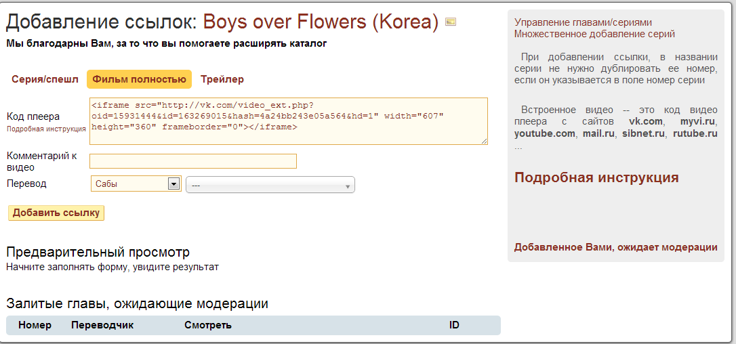Viewport: 736px width, 344px height.
Task: Go to Множественное добавление серий
Action: (x=594, y=34)
